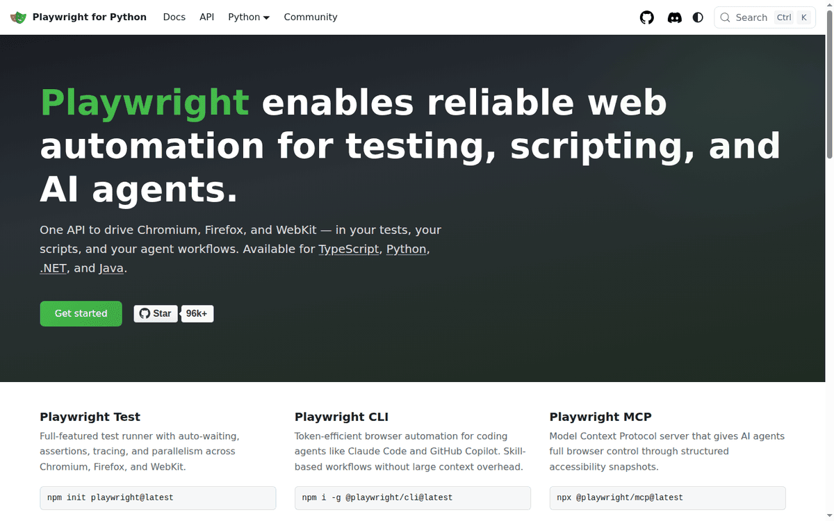
Task: Click the search magnifier icon
Action: pos(726,17)
